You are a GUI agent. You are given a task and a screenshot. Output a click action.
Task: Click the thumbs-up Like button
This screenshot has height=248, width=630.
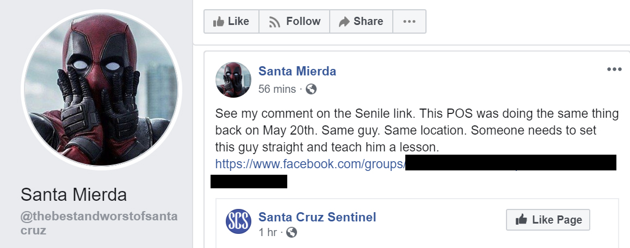[231, 22]
